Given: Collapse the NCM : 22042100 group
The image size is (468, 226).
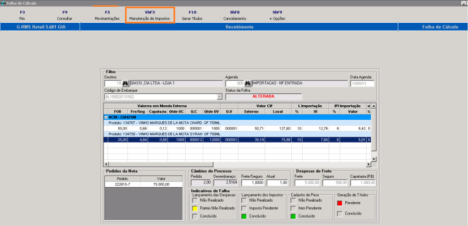Looking at the screenshot, I should pos(106,117).
